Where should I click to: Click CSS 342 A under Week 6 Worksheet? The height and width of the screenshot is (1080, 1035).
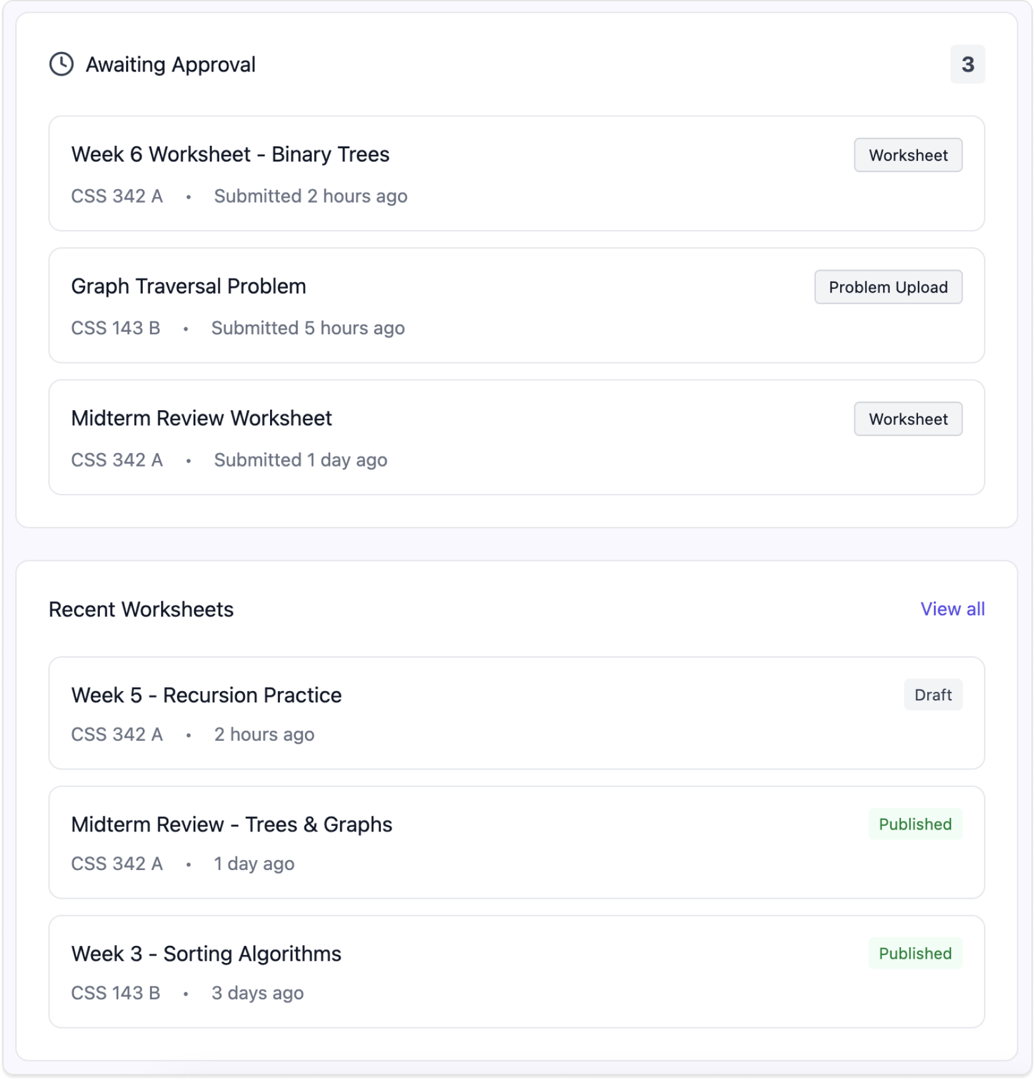(117, 196)
